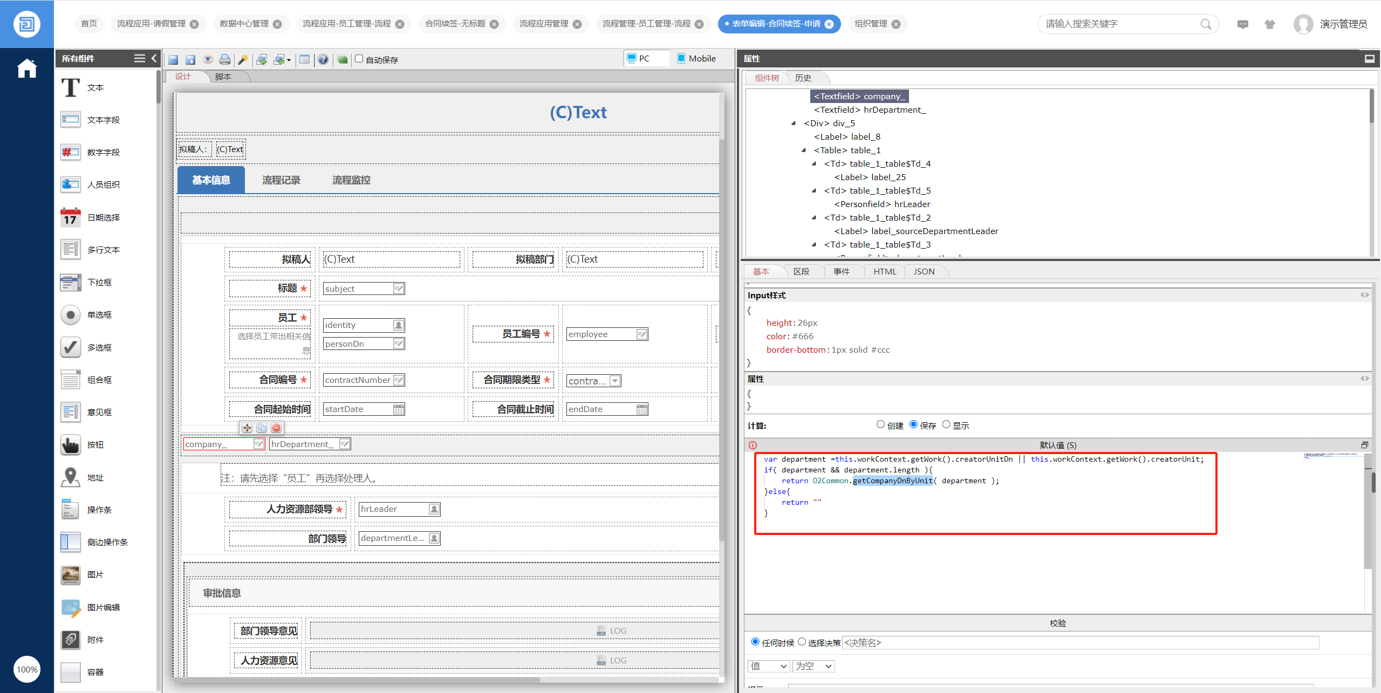Delete selected field with red remove icon
The image size is (1381, 693).
coord(276,428)
